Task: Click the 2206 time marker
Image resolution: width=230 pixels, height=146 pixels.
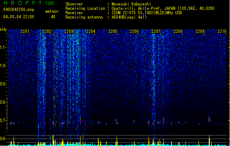Action: coord(134,31)
